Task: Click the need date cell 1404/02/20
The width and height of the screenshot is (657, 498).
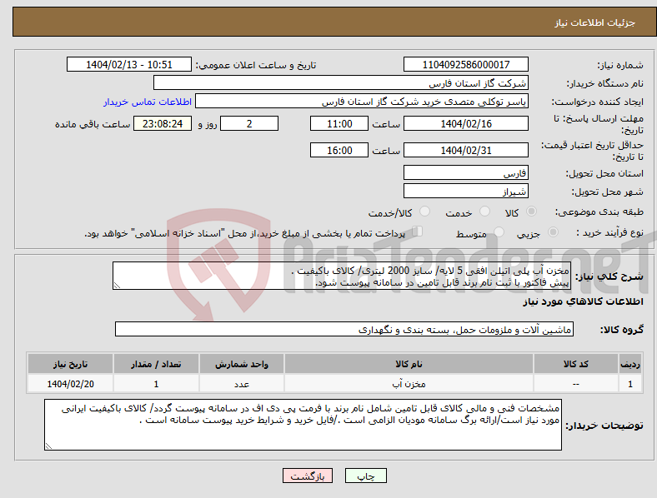Action: tap(70, 384)
